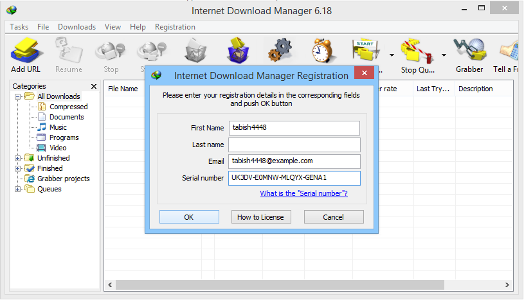This screenshot has width=524, height=300.
Task: Close the Categories panel
Action: (x=94, y=86)
